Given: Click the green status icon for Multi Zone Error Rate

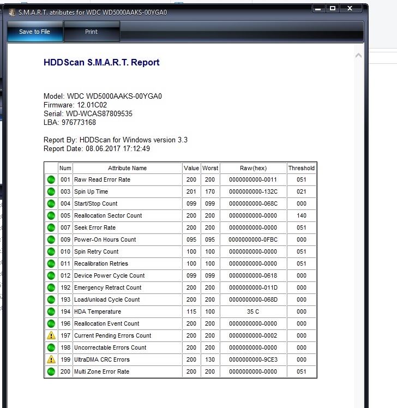Looking at the screenshot, I should 51,371.
